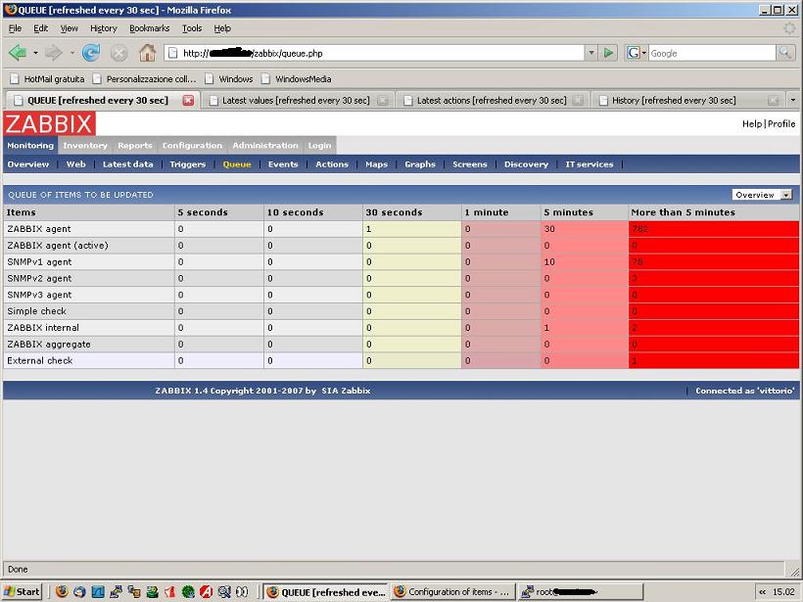Go to the Maps submenu link
The height and width of the screenshot is (602, 803).
[x=376, y=164]
